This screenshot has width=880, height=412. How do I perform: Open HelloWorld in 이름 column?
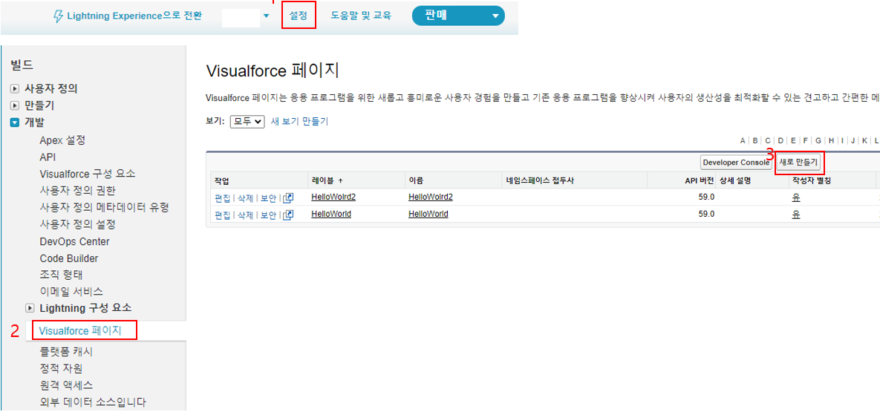pyautogui.click(x=428, y=214)
